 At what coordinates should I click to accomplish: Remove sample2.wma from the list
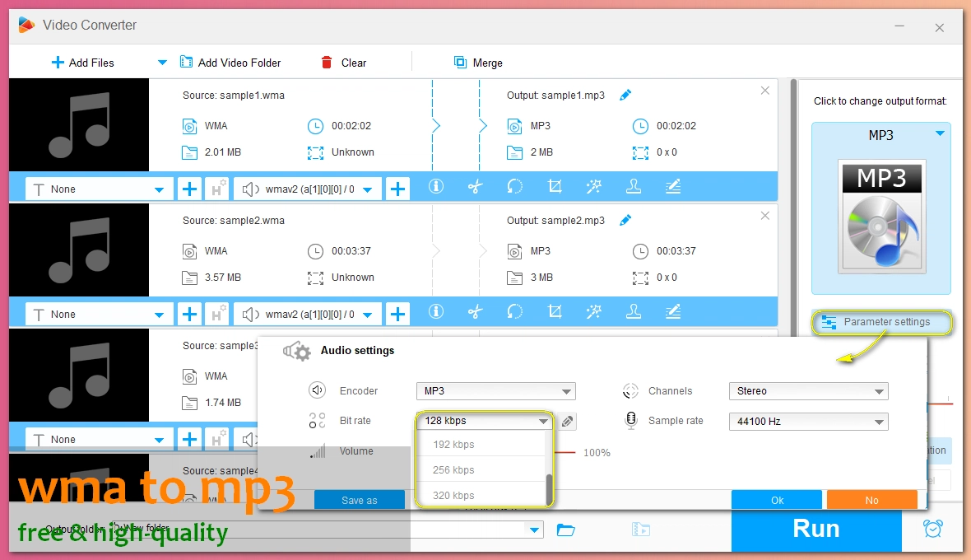click(x=765, y=216)
